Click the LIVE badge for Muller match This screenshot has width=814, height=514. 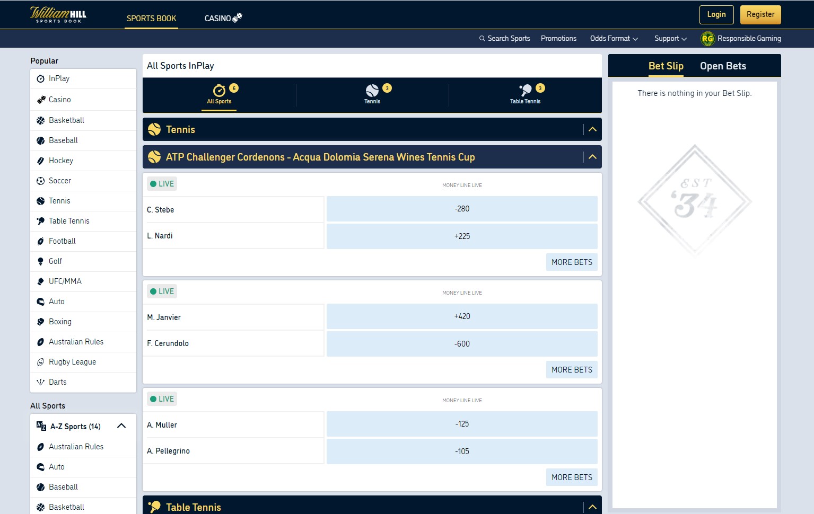(x=162, y=399)
